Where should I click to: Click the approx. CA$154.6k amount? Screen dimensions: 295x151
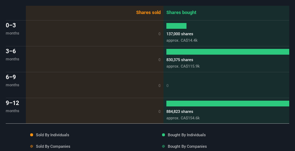point(183,118)
